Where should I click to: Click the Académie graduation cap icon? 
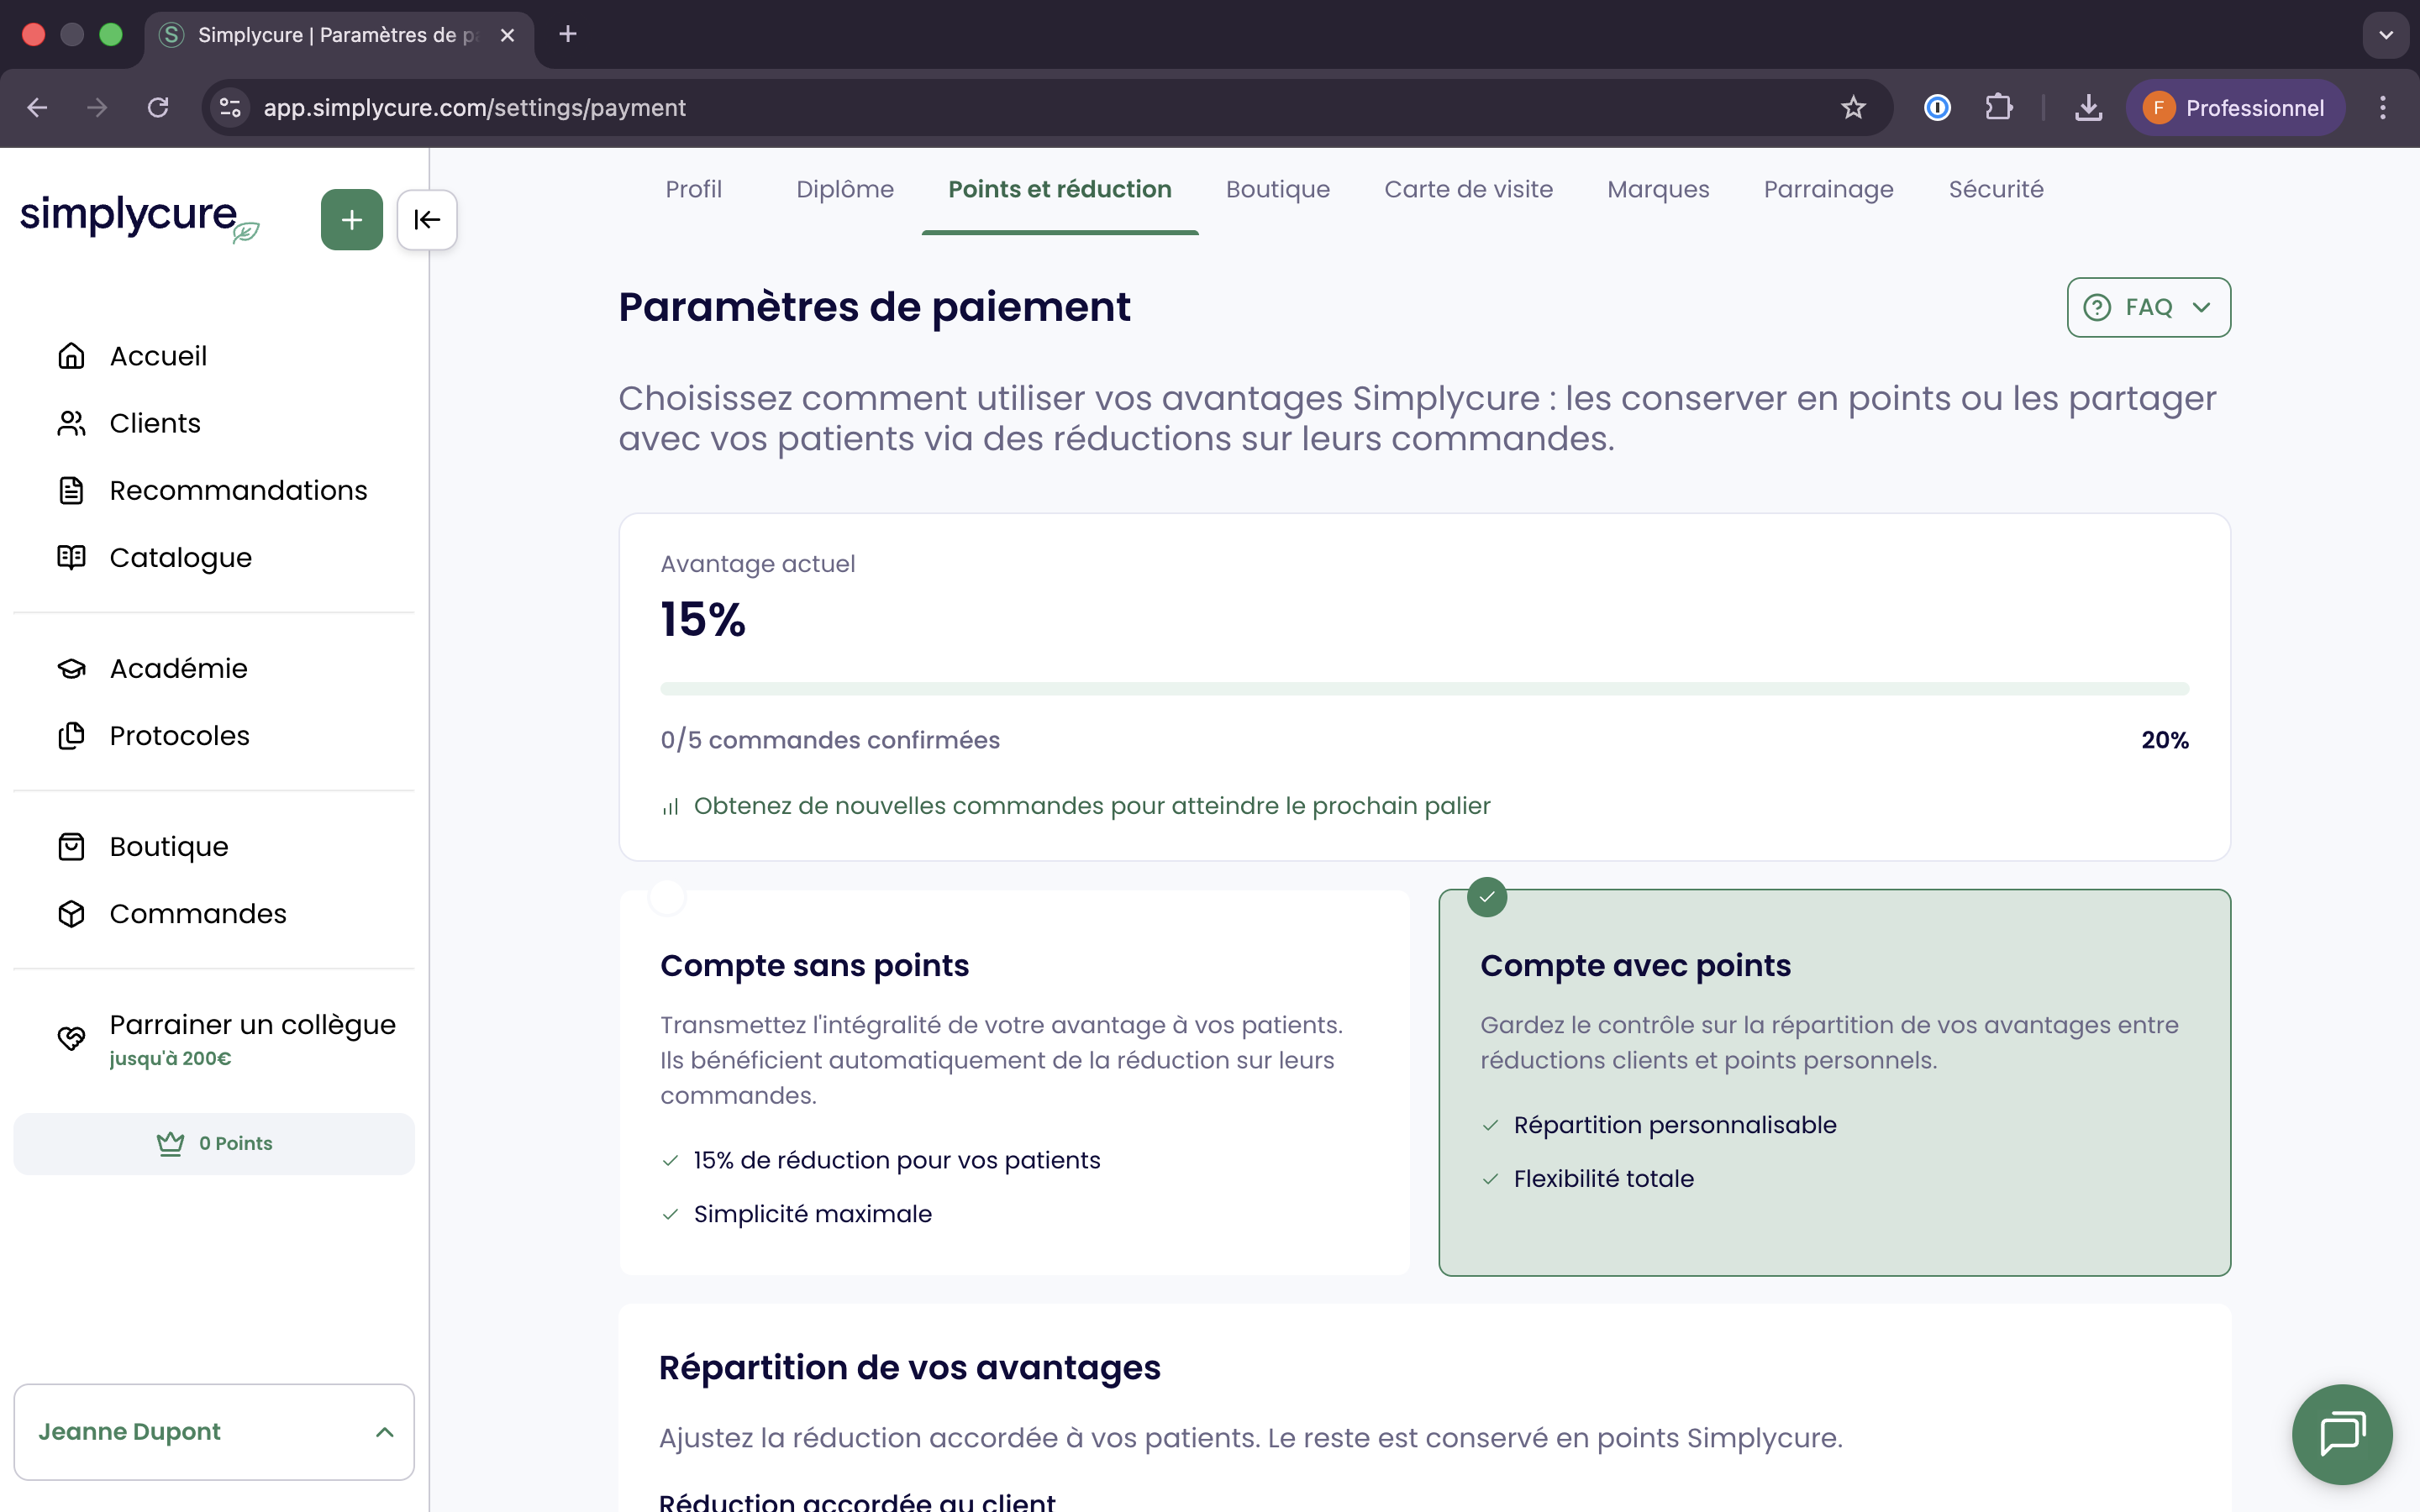click(x=71, y=668)
